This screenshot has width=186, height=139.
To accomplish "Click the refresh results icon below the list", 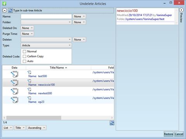I will [112, 123].
